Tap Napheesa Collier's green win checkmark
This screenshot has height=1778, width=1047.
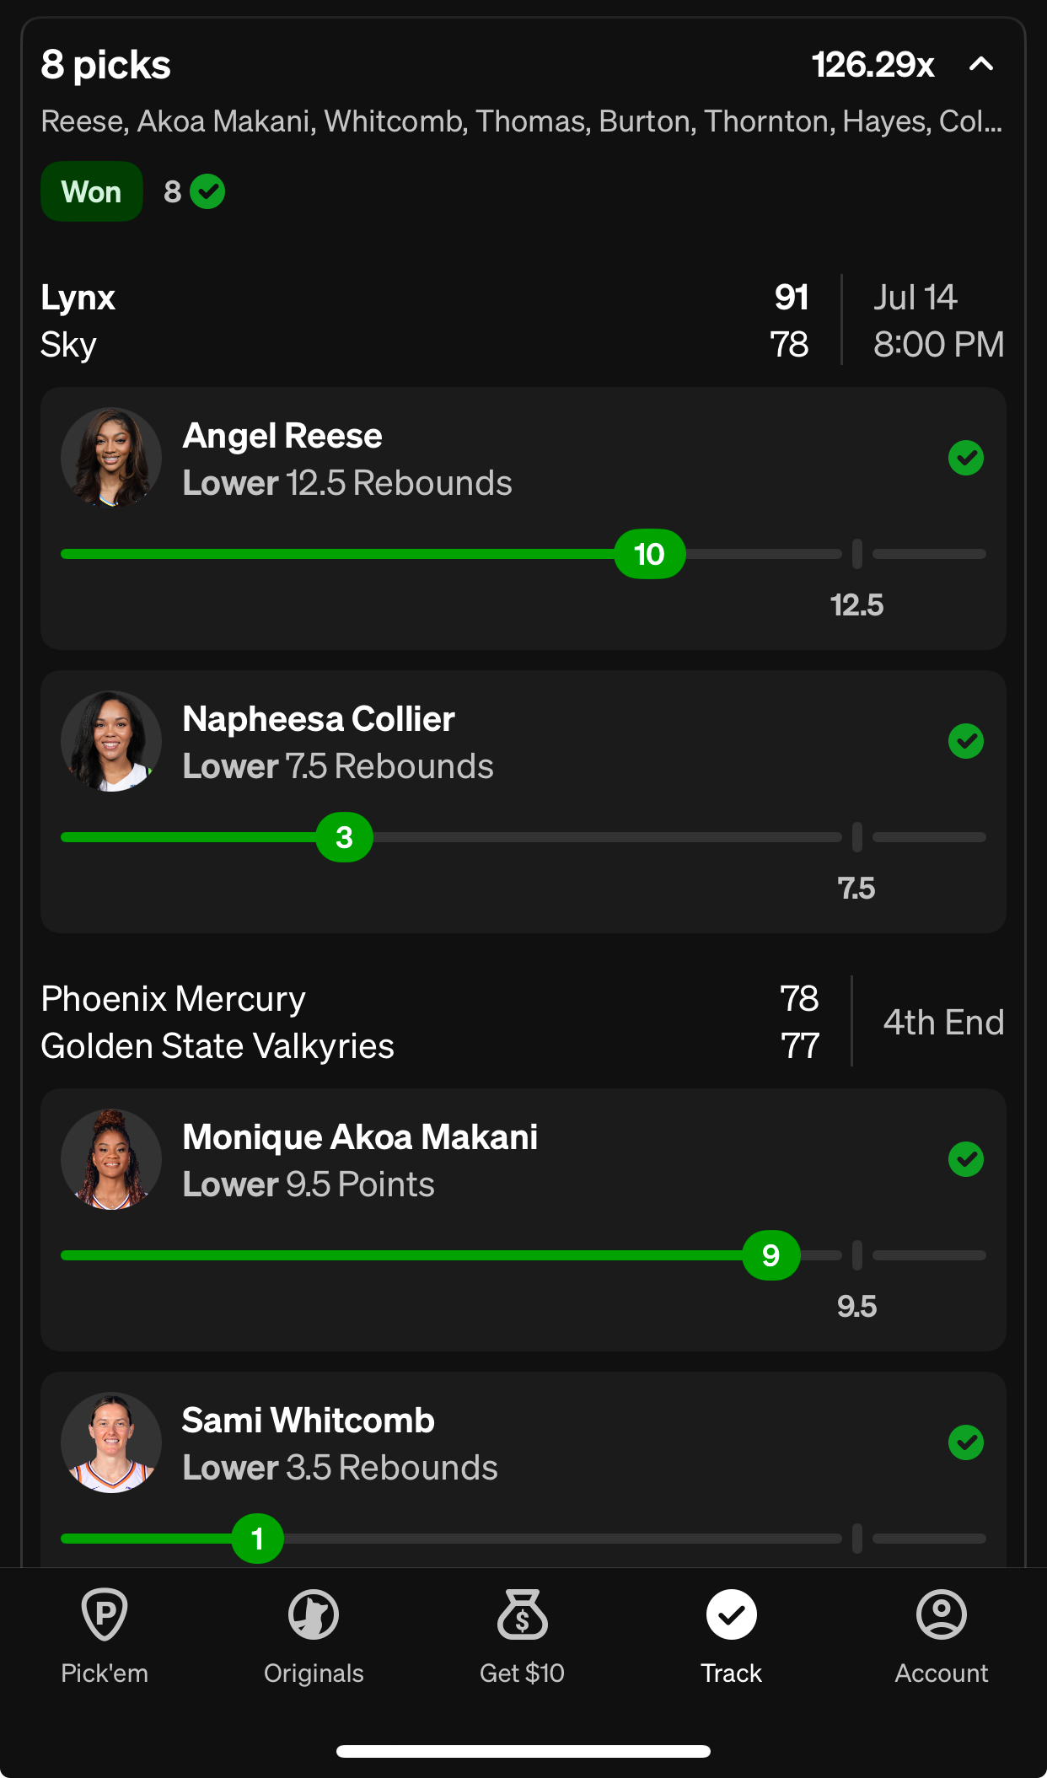966,741
